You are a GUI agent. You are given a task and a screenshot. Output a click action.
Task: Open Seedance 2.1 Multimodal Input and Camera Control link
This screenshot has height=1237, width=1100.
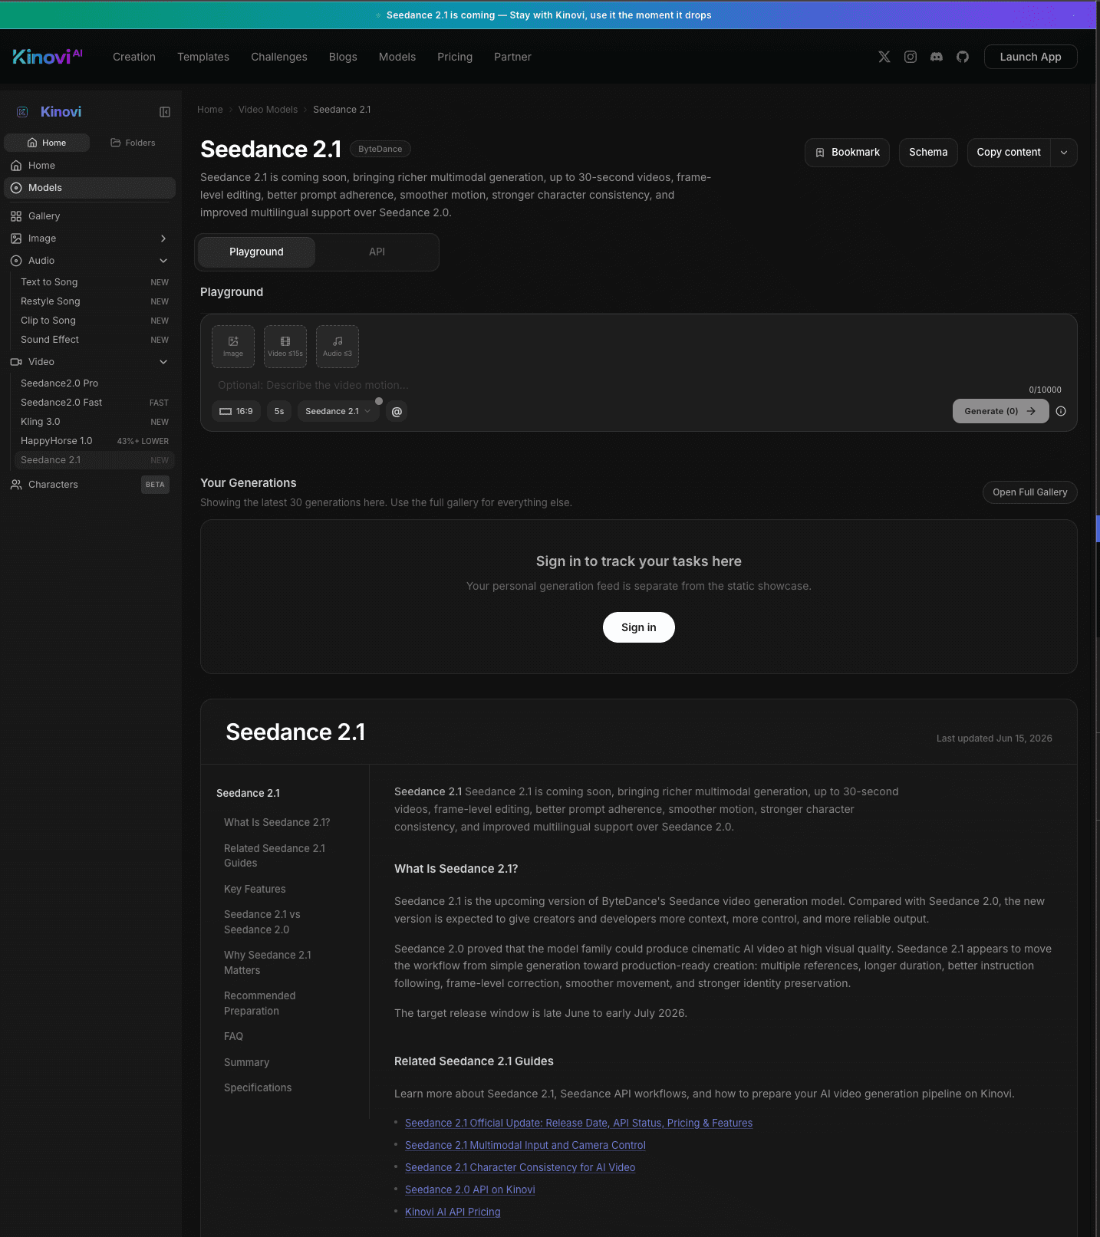(525, 1145)
